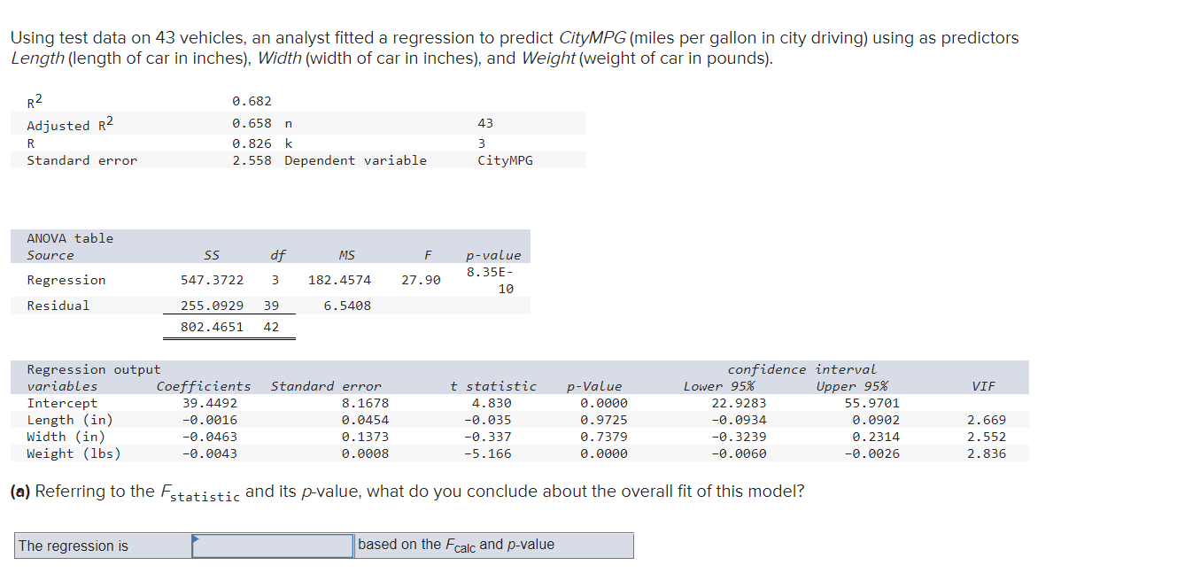The width and height of the screenshot is (1185, 581).
Task: Click the phrase 'based on the Fcalc and p-value'
Action: click(457, 544)
